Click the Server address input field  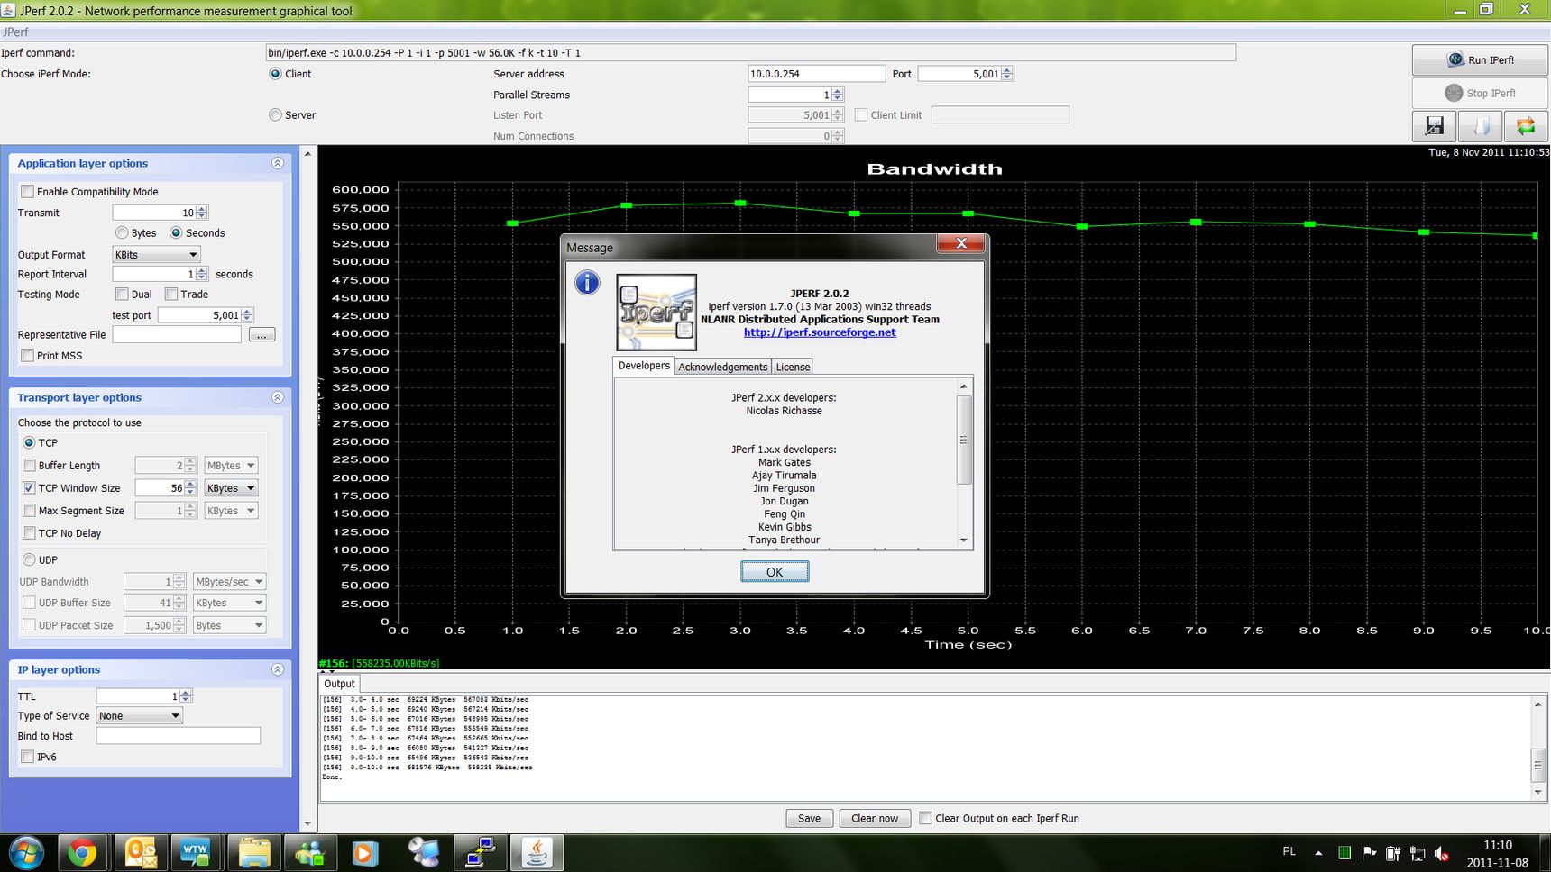point(816,74)
